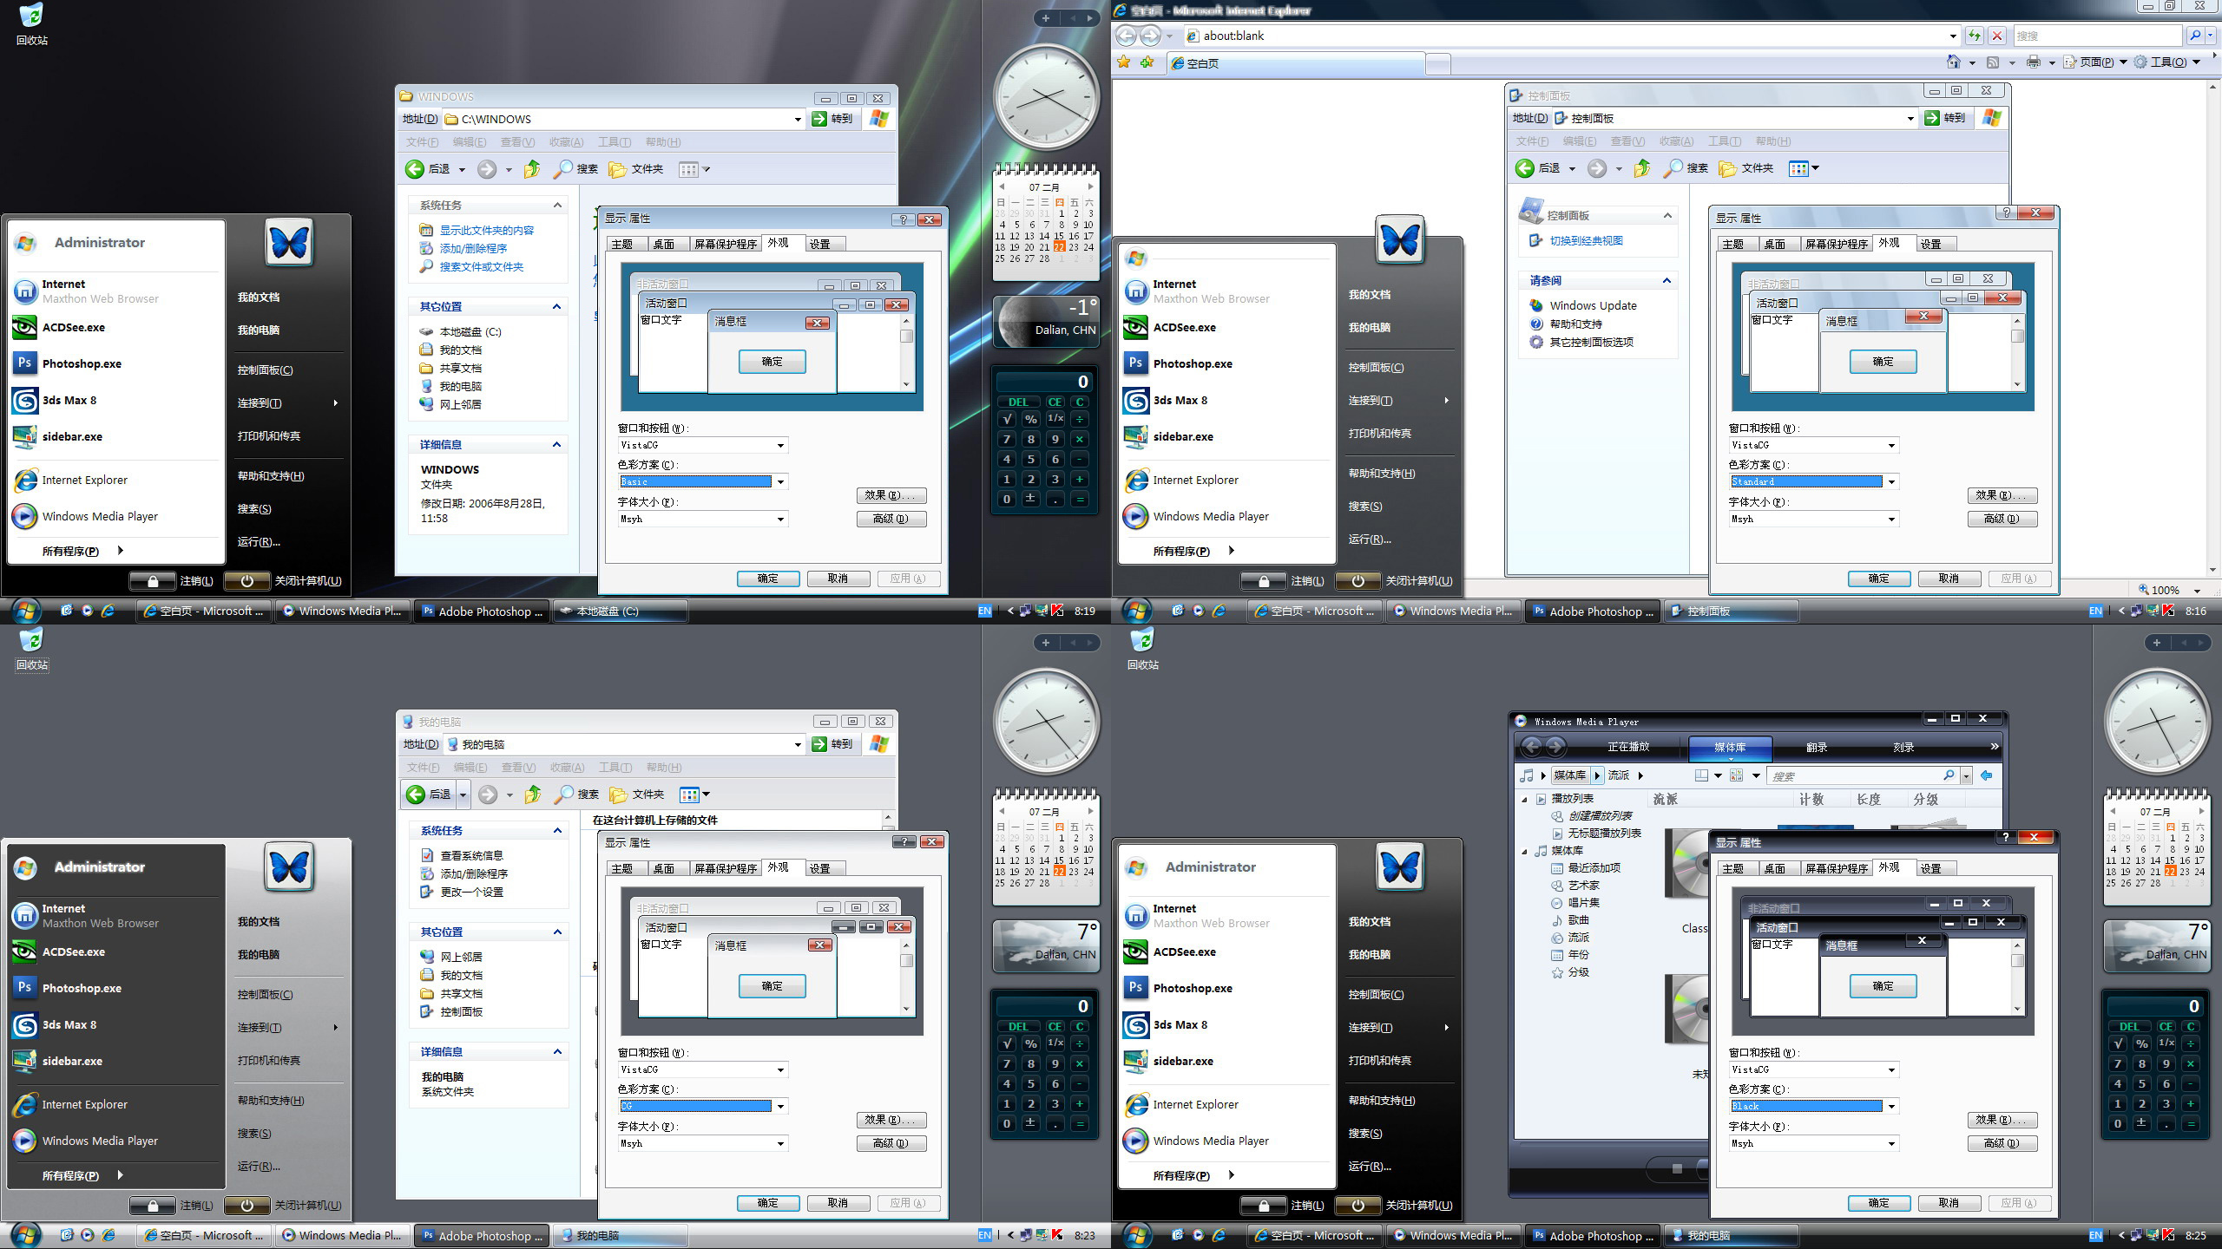This screenshot has height=1249, width=2222.
Task: Click the Media Player back navigation arrow
Action: point(1532,746)
